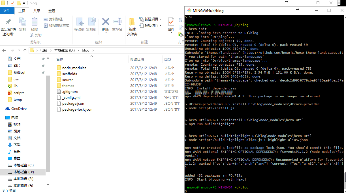Click the Explorer forward arrow
Viewport: 346px width, 193px height.
point(12,50)
